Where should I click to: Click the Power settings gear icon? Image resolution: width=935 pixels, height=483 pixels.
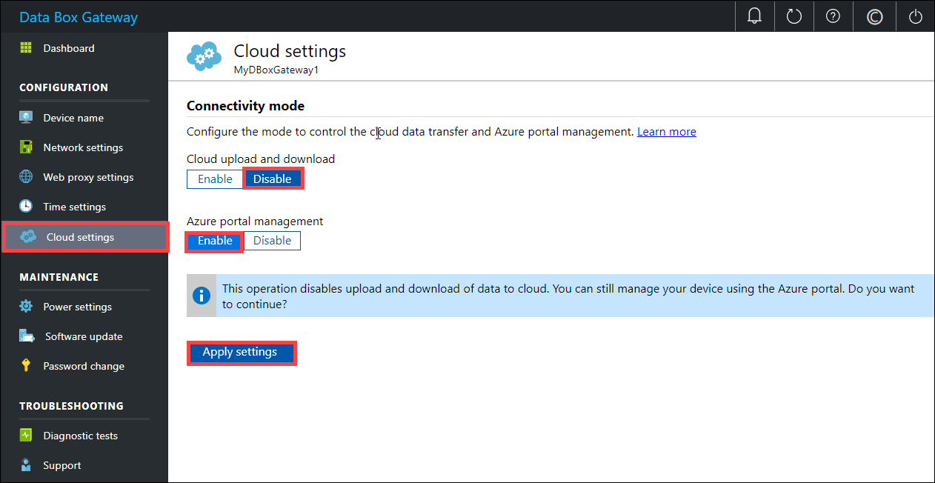(26, 307)
